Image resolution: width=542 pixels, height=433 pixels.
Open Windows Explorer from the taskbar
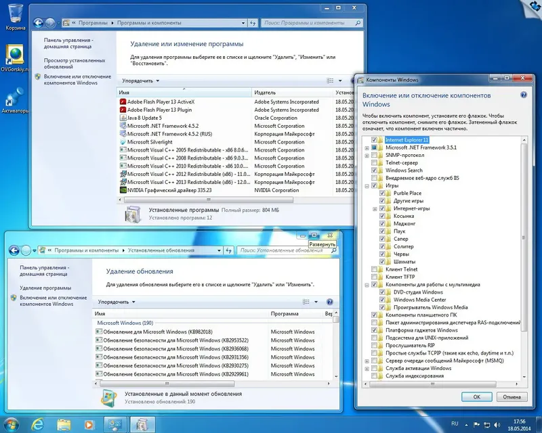click(x=64, y=424)
